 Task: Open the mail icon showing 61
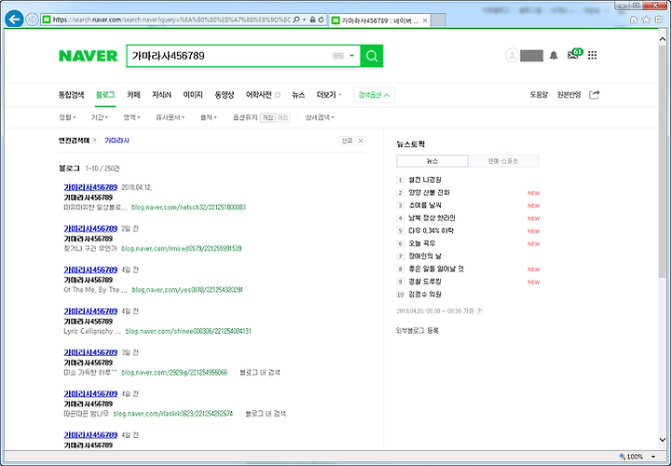pos(575,54)
